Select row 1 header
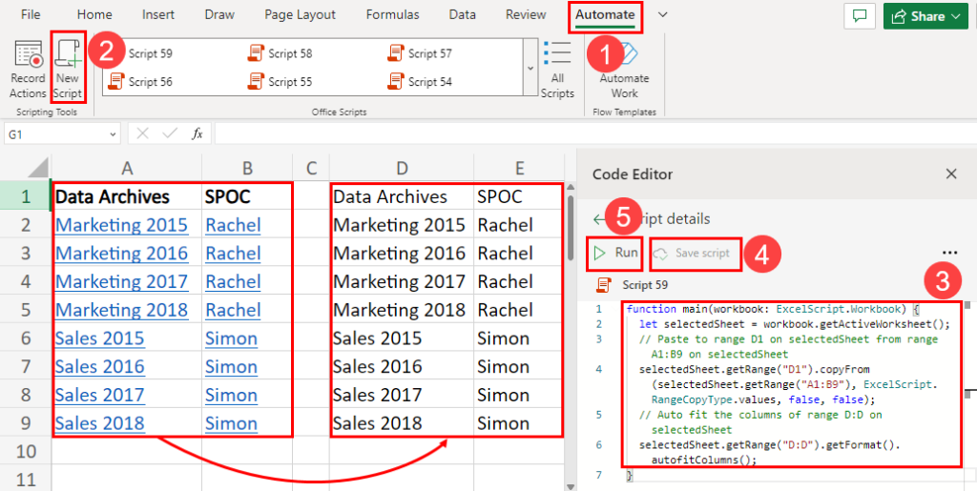The image size is (977, 491). [26, 196]
